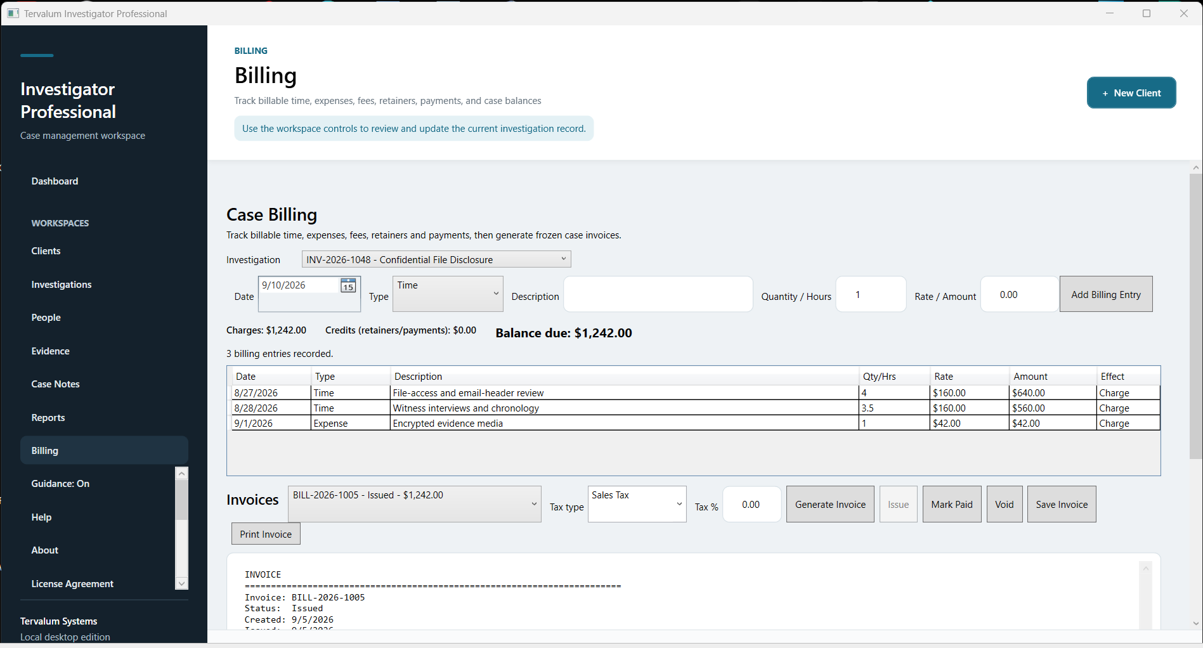1203x648 pixels.
Task: Select the Billing sidebar item
Action: [104, 450]
